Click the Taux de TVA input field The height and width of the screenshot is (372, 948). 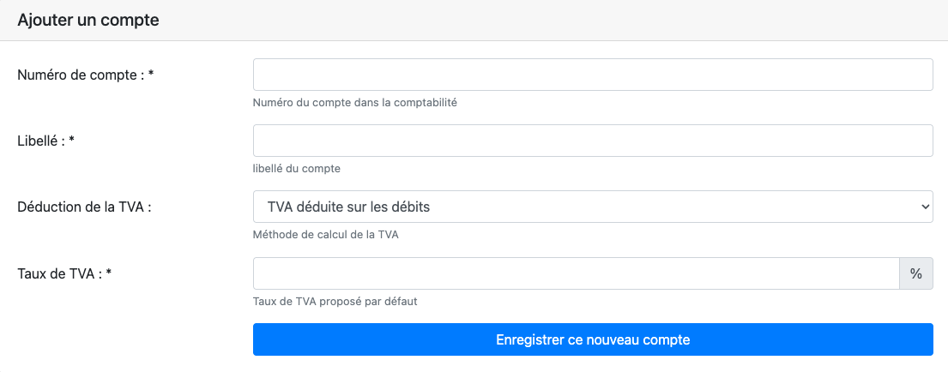click(x=575, y=273)
